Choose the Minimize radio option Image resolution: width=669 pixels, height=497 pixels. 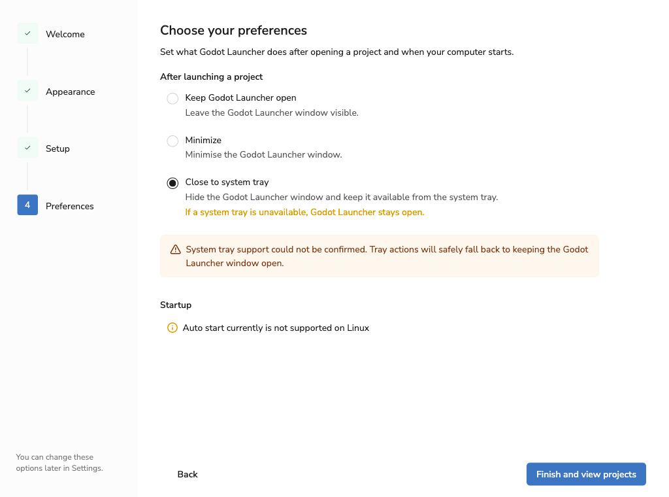point(172,141)
